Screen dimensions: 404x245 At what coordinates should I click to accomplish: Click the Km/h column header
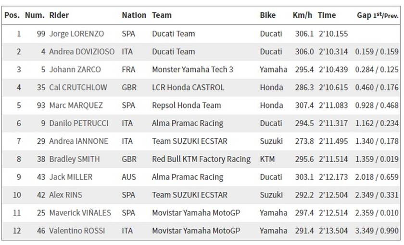302,15
